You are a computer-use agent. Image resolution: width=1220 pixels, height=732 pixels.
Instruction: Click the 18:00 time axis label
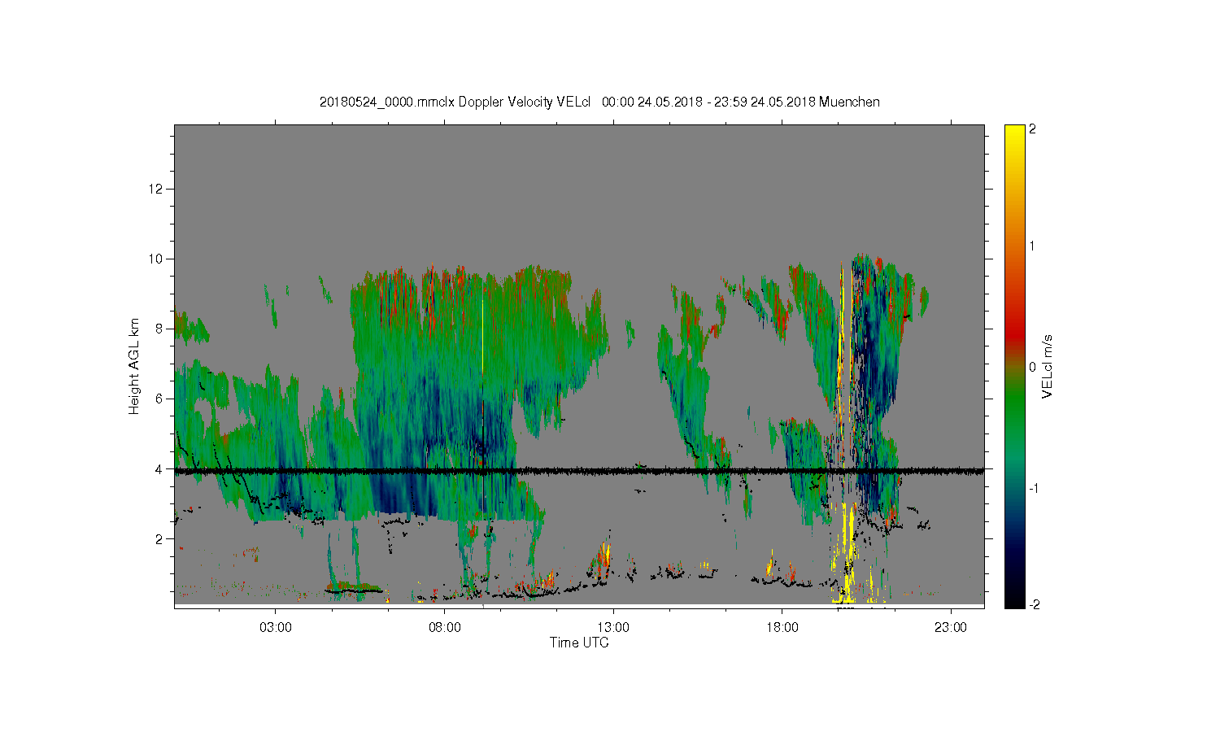tap(782, 628)
